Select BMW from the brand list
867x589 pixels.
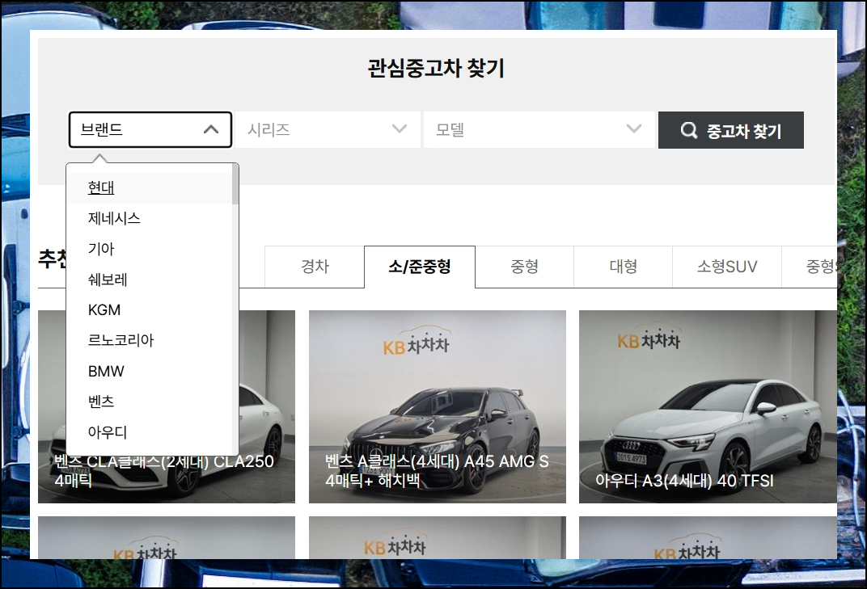tap(150, 372)
